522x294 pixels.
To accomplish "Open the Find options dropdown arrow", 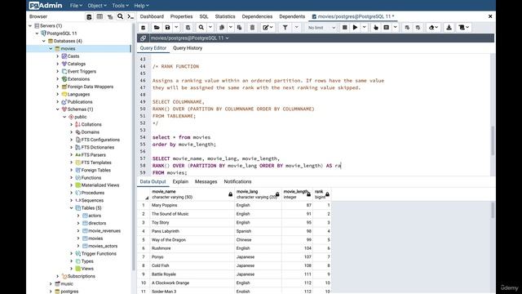I will point(210,28).
